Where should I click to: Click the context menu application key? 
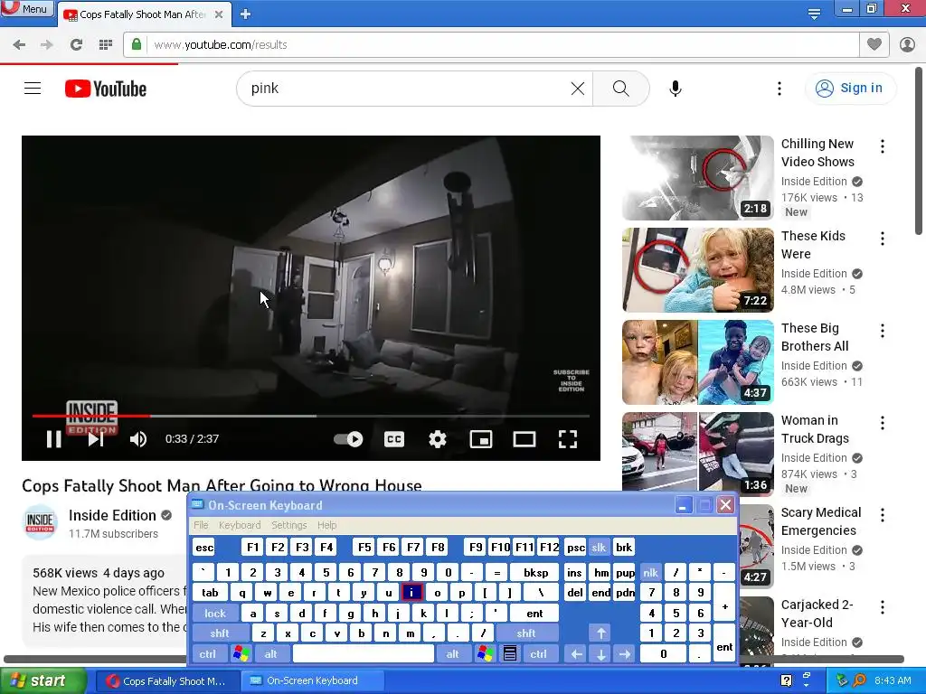(x=510, y=654)
